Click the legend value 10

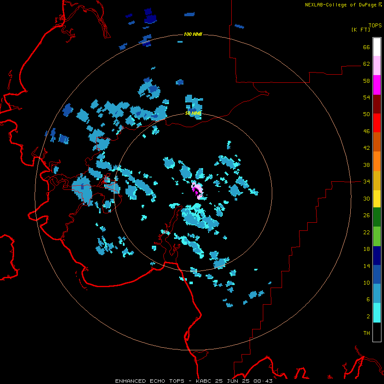pos(367,282)
